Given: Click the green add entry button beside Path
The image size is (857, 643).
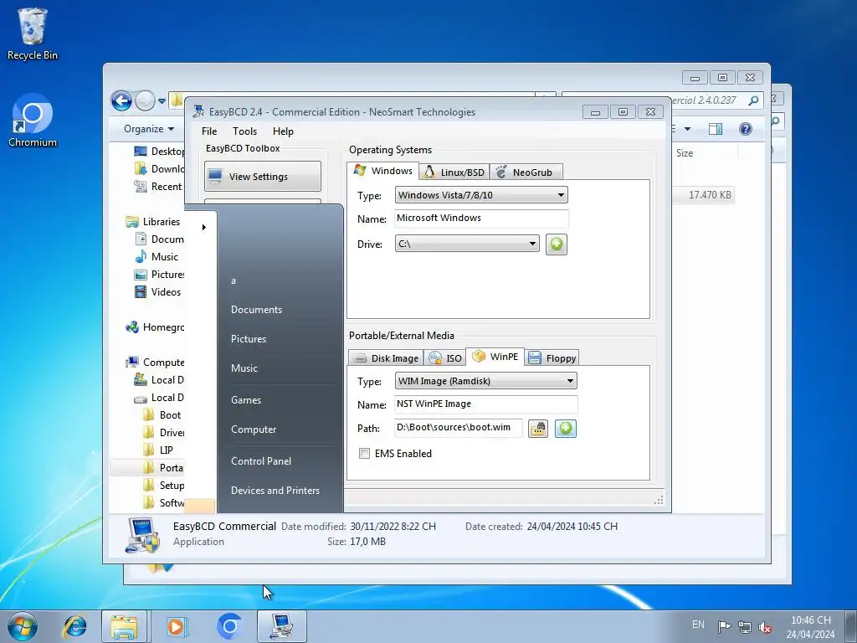Looking at the screenshot, I should [x=566, y=429].
